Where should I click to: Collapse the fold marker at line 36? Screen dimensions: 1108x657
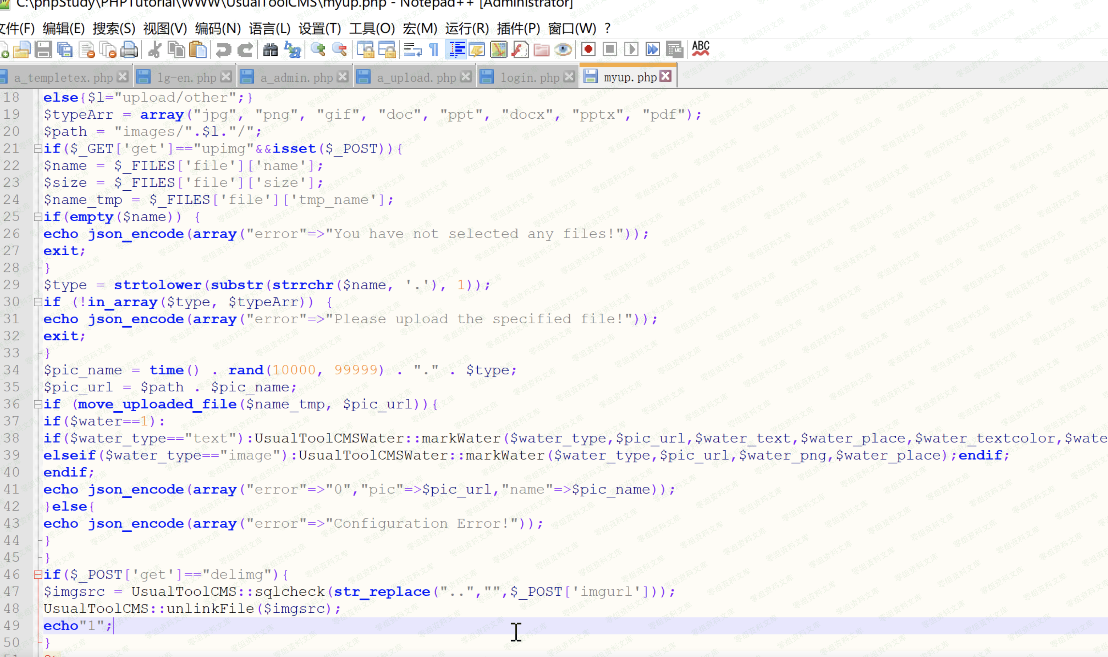click(x=38, y=404)
